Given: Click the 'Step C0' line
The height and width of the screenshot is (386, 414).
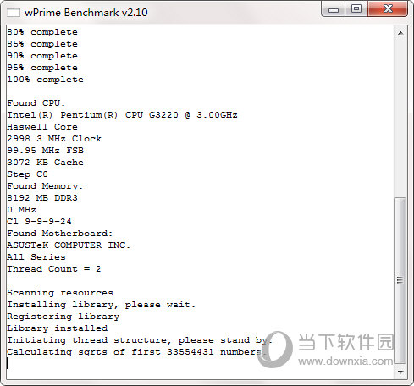Looking at the screenshot, I should pos(27,174).
